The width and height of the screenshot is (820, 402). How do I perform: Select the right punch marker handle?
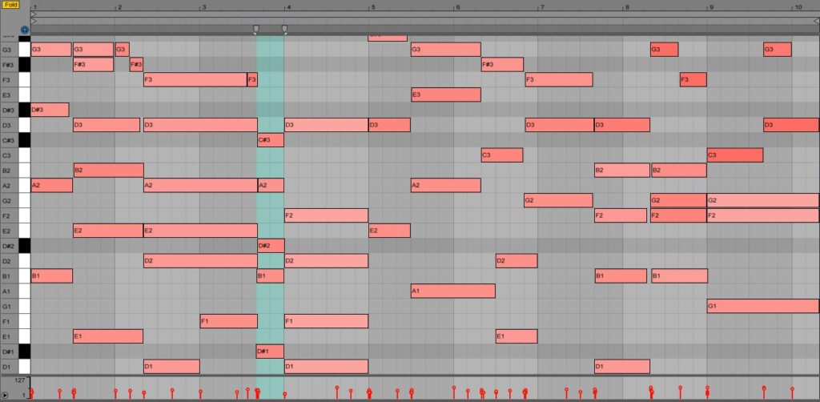pos(284,30)
